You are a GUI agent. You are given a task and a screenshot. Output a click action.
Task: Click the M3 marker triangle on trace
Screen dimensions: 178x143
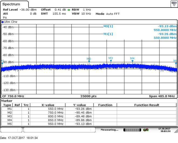click(x=111, y=61)
